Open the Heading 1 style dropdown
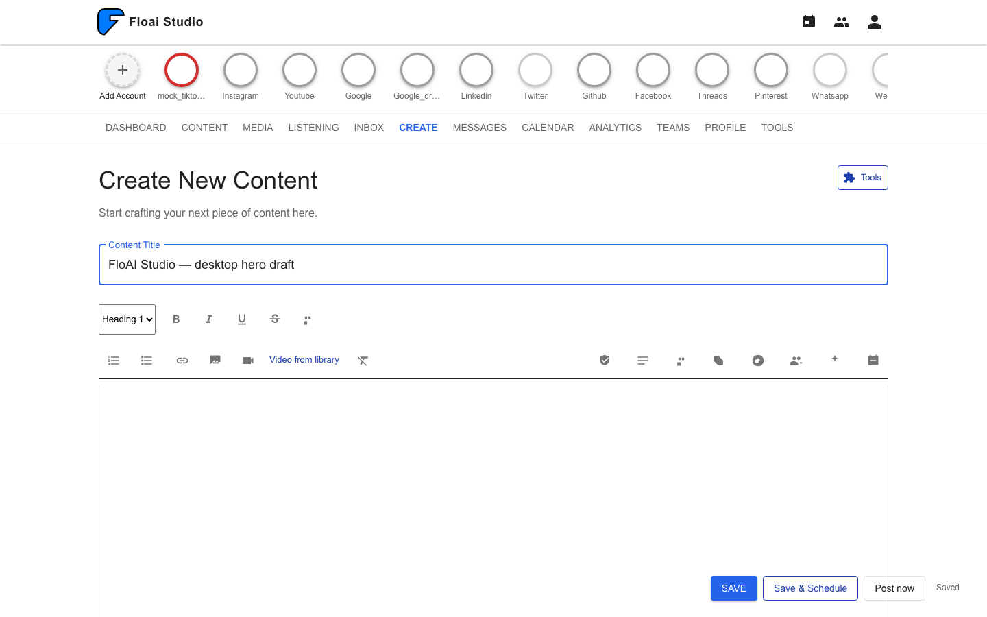 click(127, 319)
